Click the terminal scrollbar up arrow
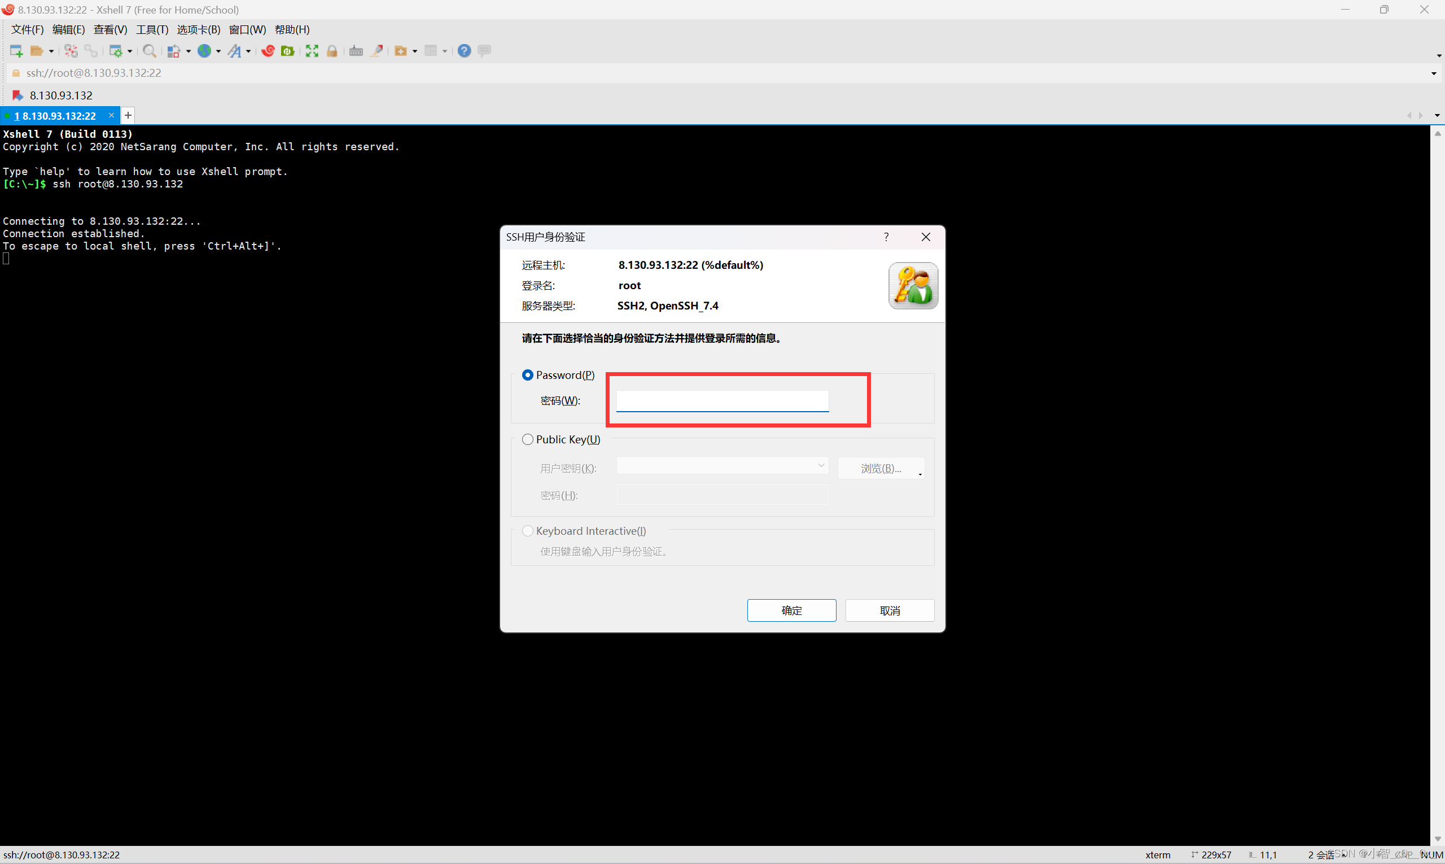 pyautogui.click(x=1438, y=133)
